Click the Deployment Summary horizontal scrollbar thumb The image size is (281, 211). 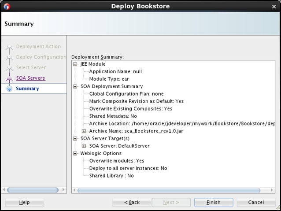[x=169, y=190]
